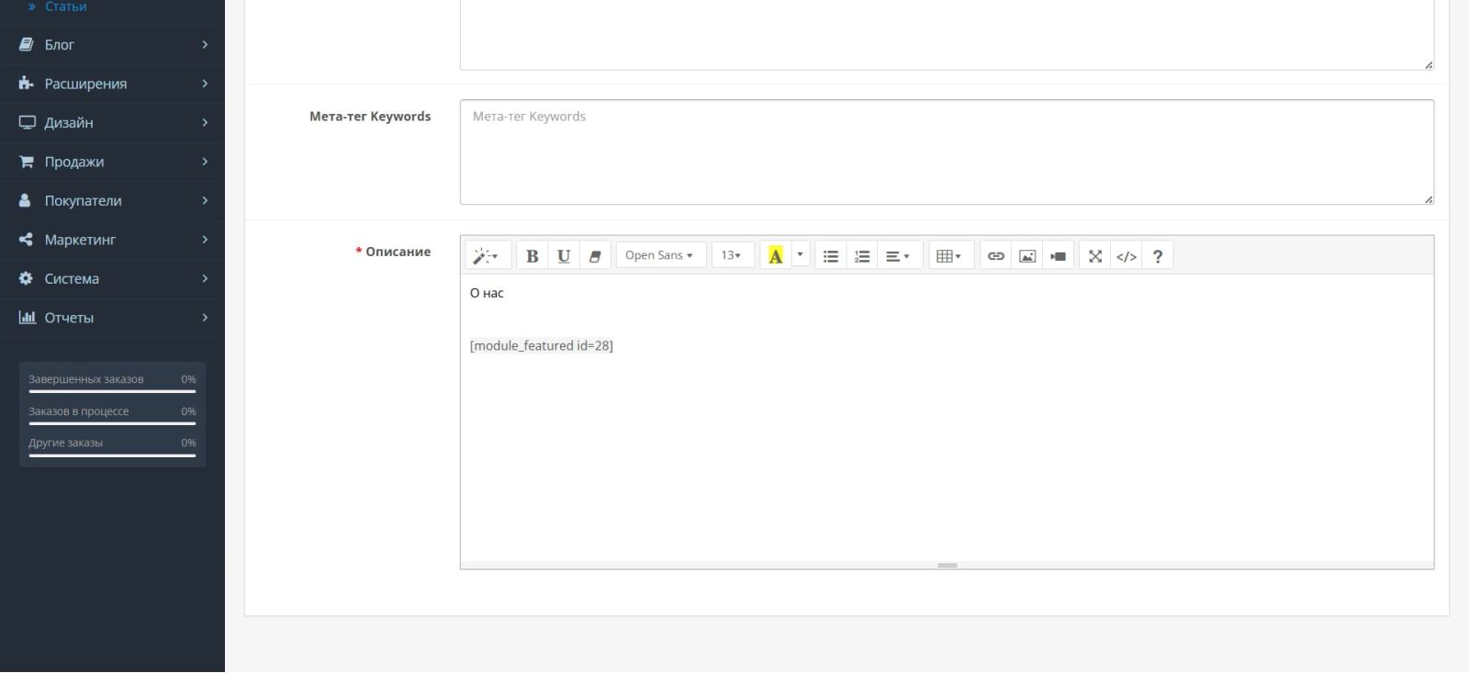The image size is (1469, 673).
Task: Expand Покупатели menu chevron
Action: pos(205,200)
